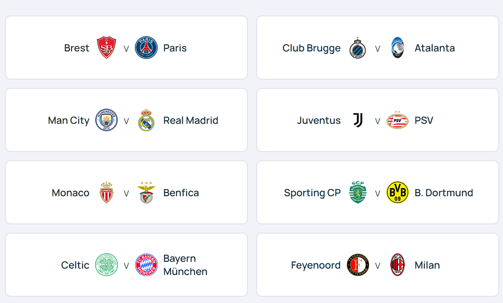Click the Atalanta team name
This screenshot has height=303, width=503.
coord(435,48)
